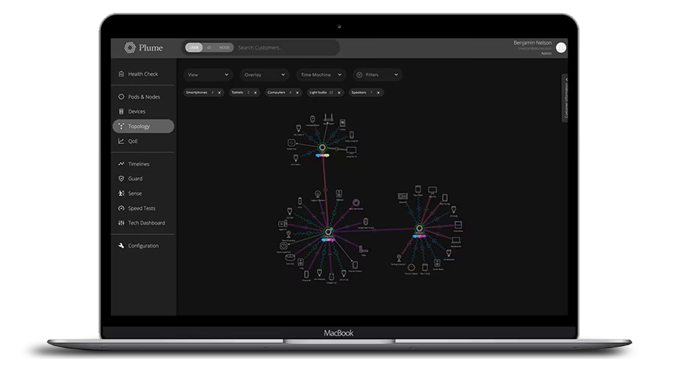
Task: Click the Search Customers input field
Action: [284, 48]
